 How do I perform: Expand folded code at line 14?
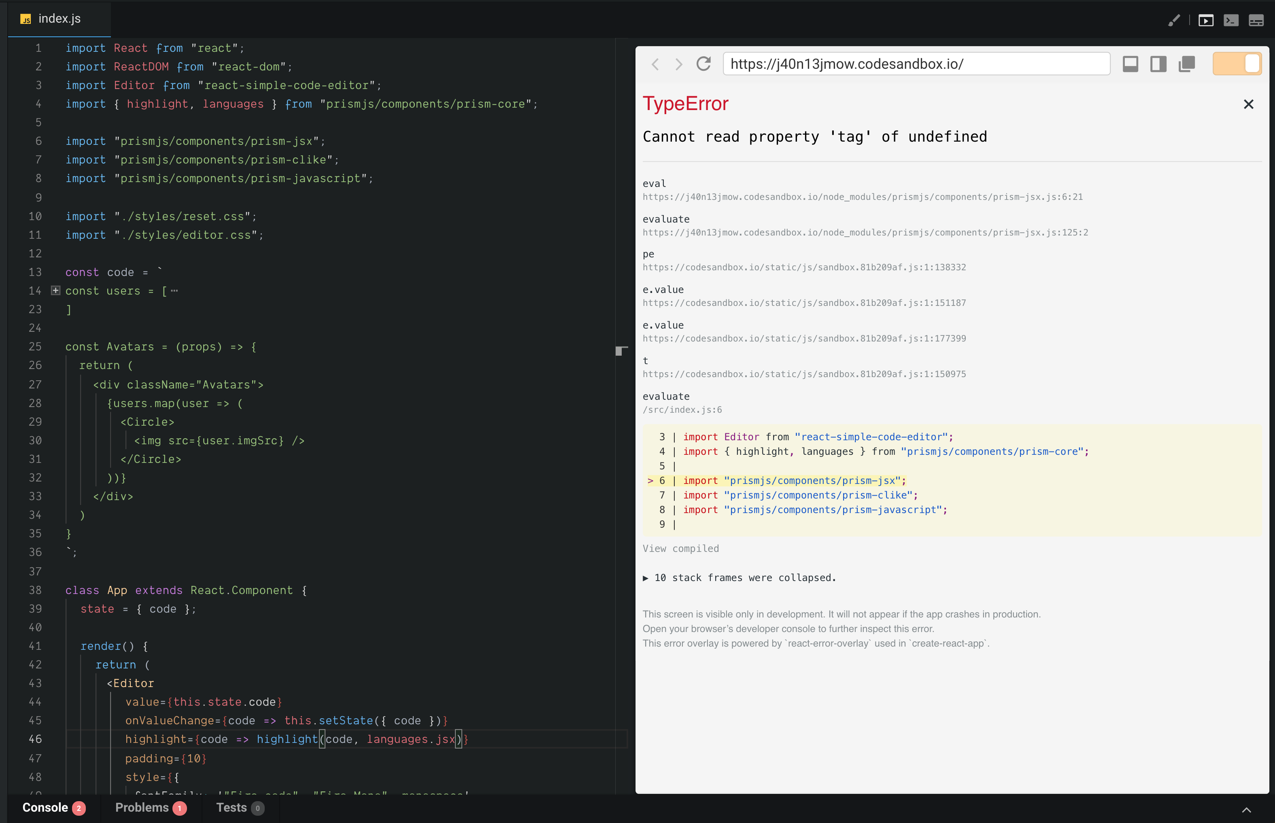click(55, 290)
